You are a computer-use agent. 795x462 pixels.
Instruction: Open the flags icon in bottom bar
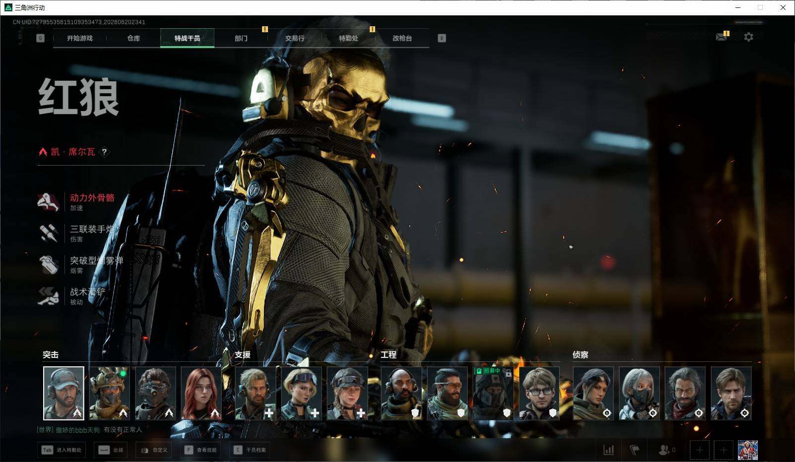coord(635,450)
